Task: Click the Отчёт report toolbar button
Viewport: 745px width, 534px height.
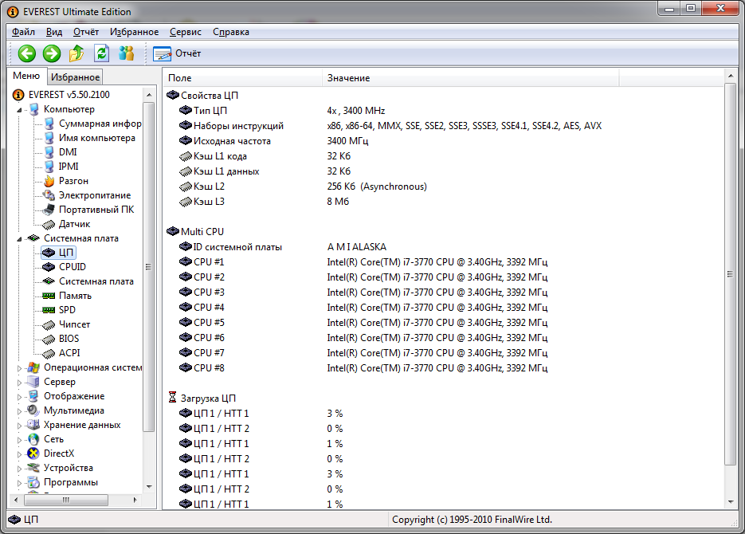Action: tap(177, 53)
